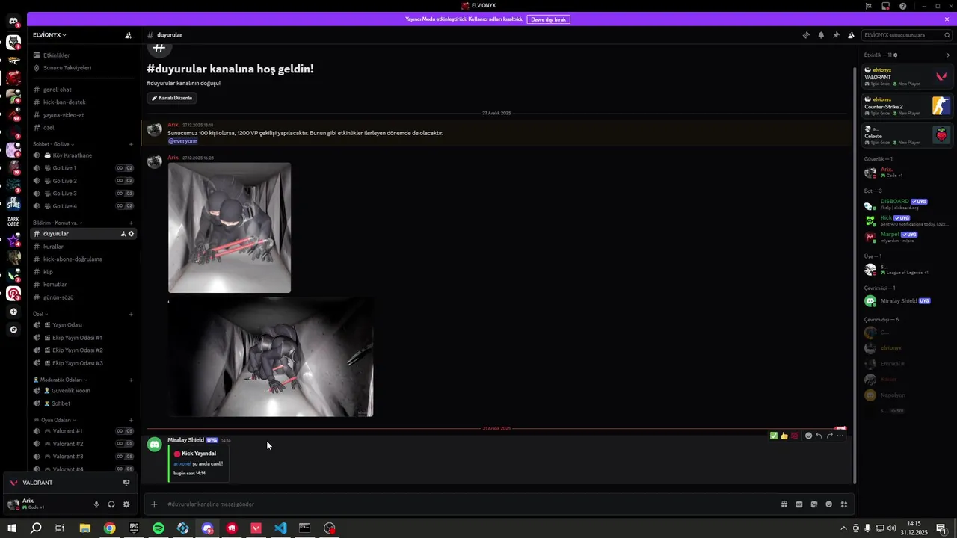Open the invite people icon beside server name
Screen dimensions: 957x538
click(x=128, y=35)
